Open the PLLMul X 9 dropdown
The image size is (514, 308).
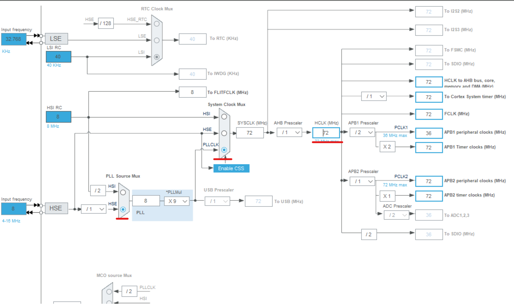[x=177, y=201]
